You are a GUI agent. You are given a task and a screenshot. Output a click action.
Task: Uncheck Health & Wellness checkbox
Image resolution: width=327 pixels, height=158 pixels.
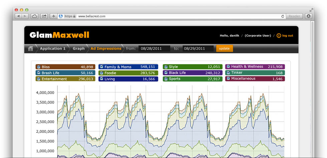tap(228, 66)
